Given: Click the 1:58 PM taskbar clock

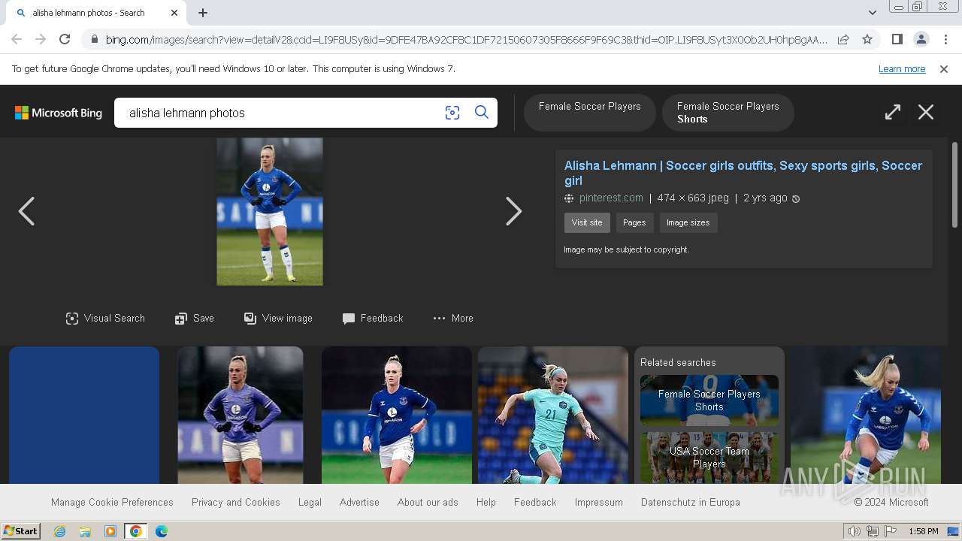Looking at the screenshot, I should (x=924, y=531).
